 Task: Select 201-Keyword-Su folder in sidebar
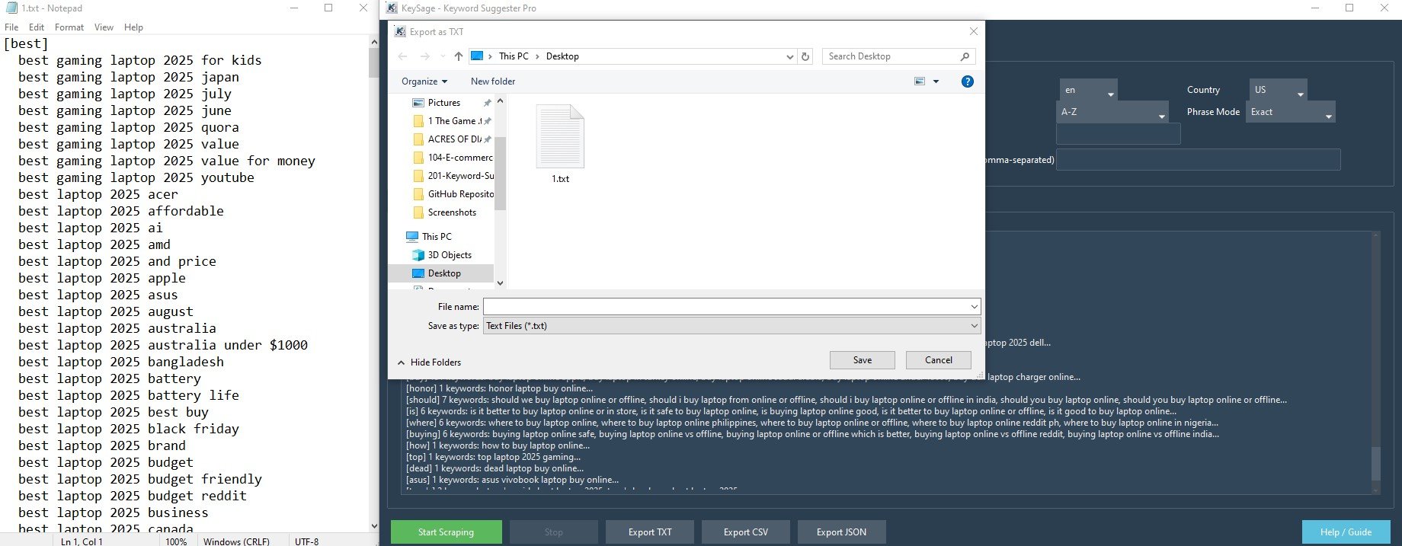pyautogui.click(x=453, y=176)
